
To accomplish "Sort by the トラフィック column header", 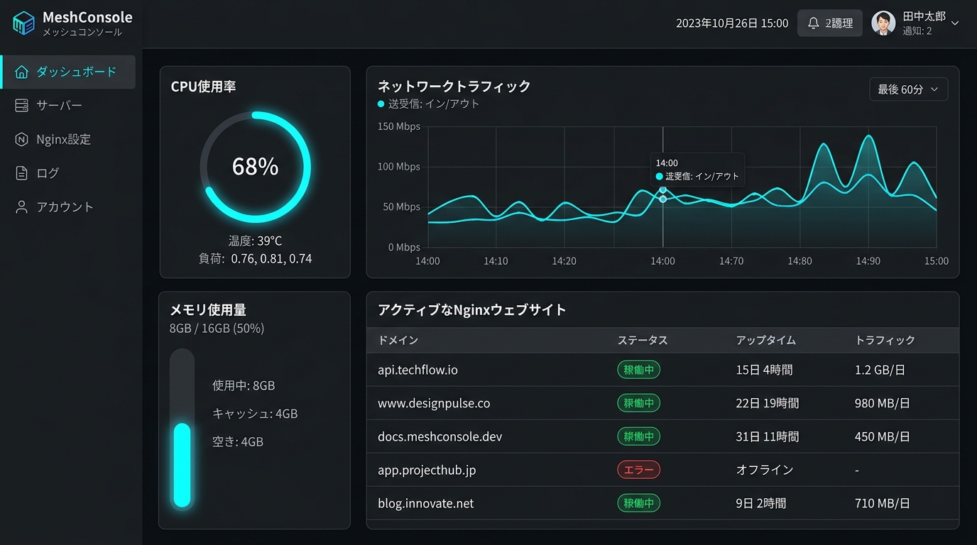I will [885, 340].
